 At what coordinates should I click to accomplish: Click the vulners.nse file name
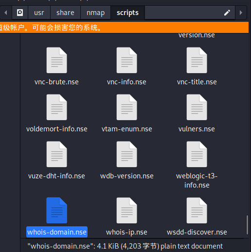(197, 129)
